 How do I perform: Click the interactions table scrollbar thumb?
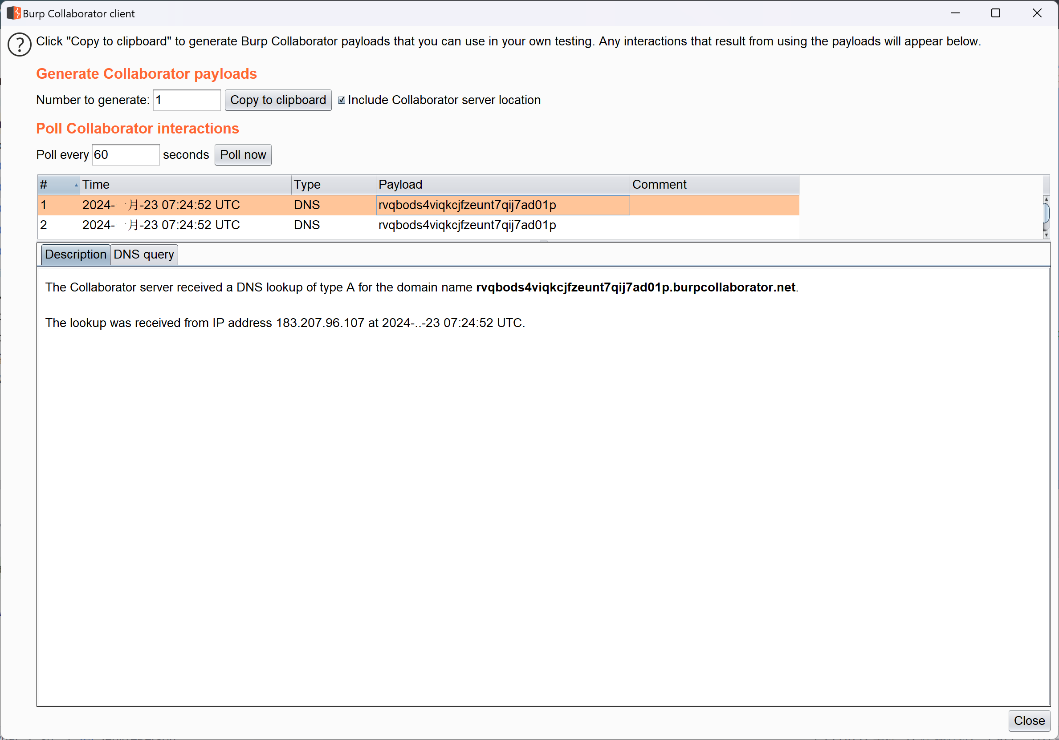point(1046,213)
